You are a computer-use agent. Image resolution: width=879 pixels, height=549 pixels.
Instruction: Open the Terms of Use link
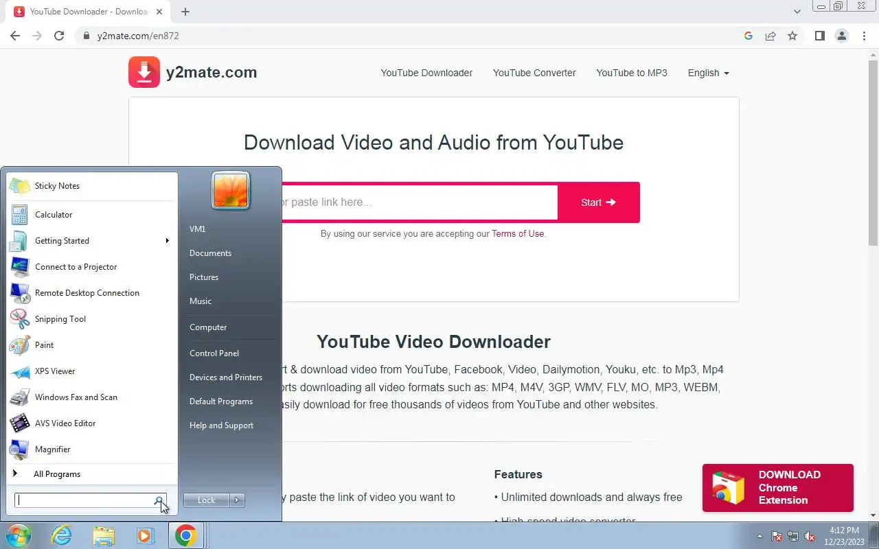coord(518,233)
